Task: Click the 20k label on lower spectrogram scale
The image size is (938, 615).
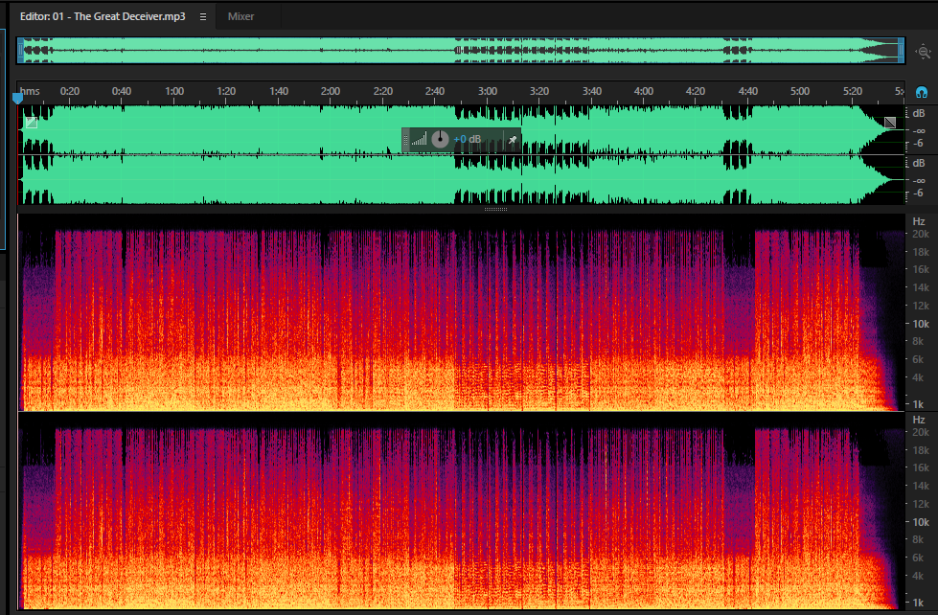Action: pos(921,432)
